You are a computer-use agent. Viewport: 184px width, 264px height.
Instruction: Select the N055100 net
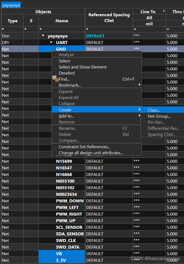click(x=62, y=181)
